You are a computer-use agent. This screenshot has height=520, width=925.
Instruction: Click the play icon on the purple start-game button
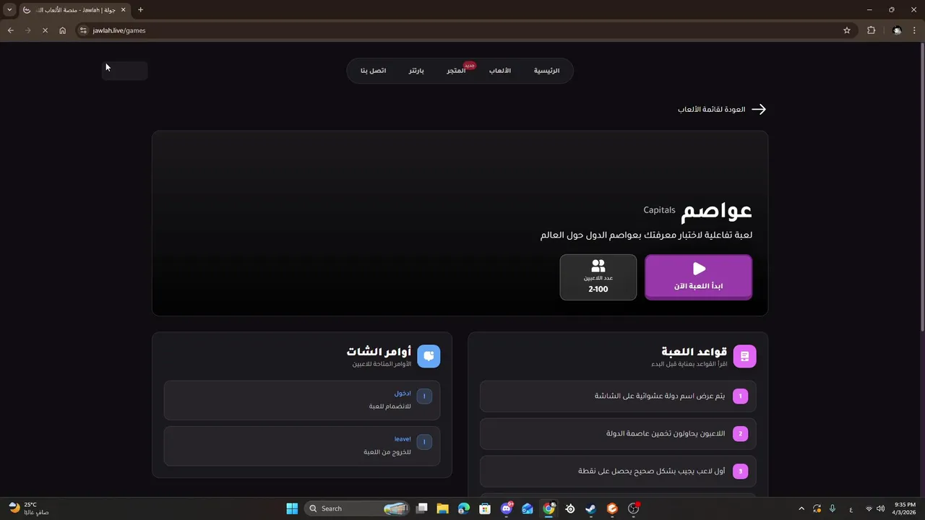[699, 269]
